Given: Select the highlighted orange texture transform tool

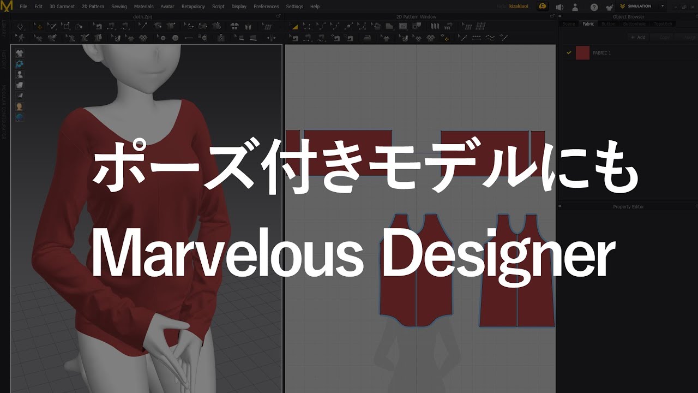Looking at the screenshot, I should point(446,38).
